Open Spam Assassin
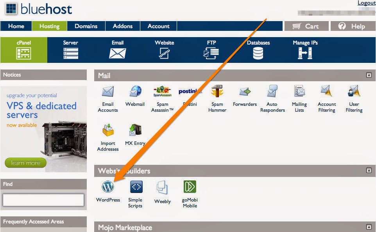 pos(162,99)
